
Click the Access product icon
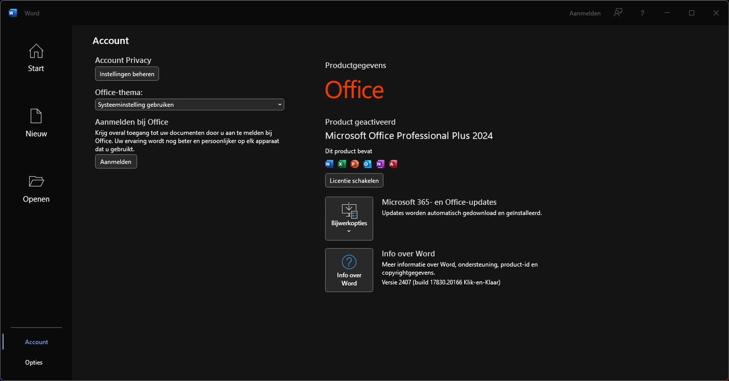click(393, 164)
